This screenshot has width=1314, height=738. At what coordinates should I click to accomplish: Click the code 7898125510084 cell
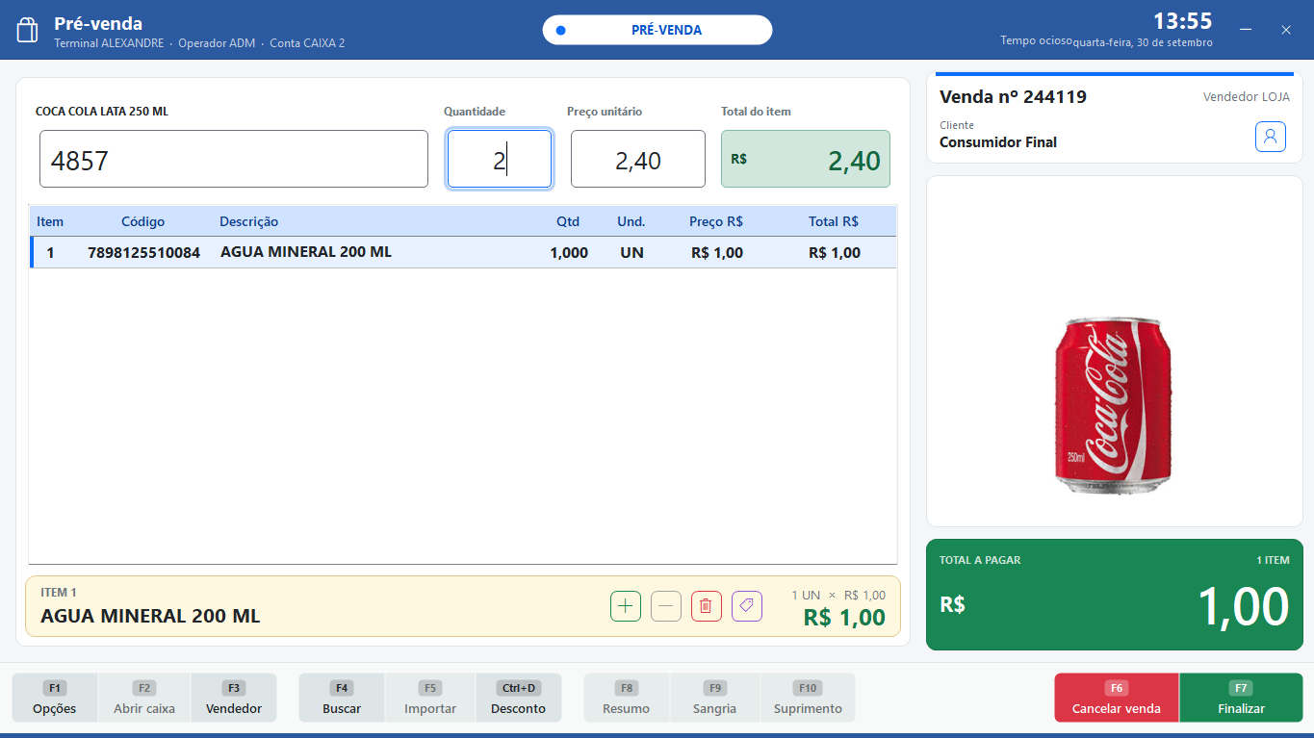[143, 253]
